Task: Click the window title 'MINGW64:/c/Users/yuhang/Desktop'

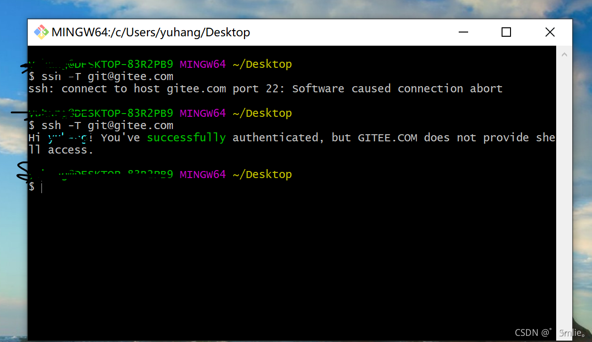Action: click(x=151, y=33)
